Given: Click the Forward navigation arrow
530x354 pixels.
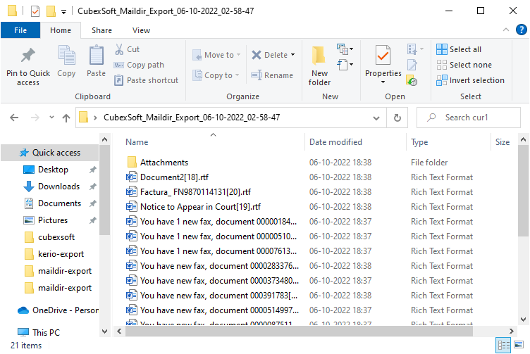Looking at the screenshot, I should [35, 118].
